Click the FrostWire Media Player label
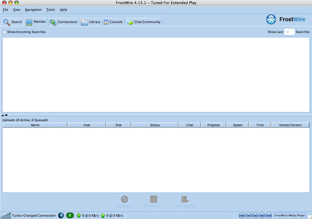 point(290,215)
